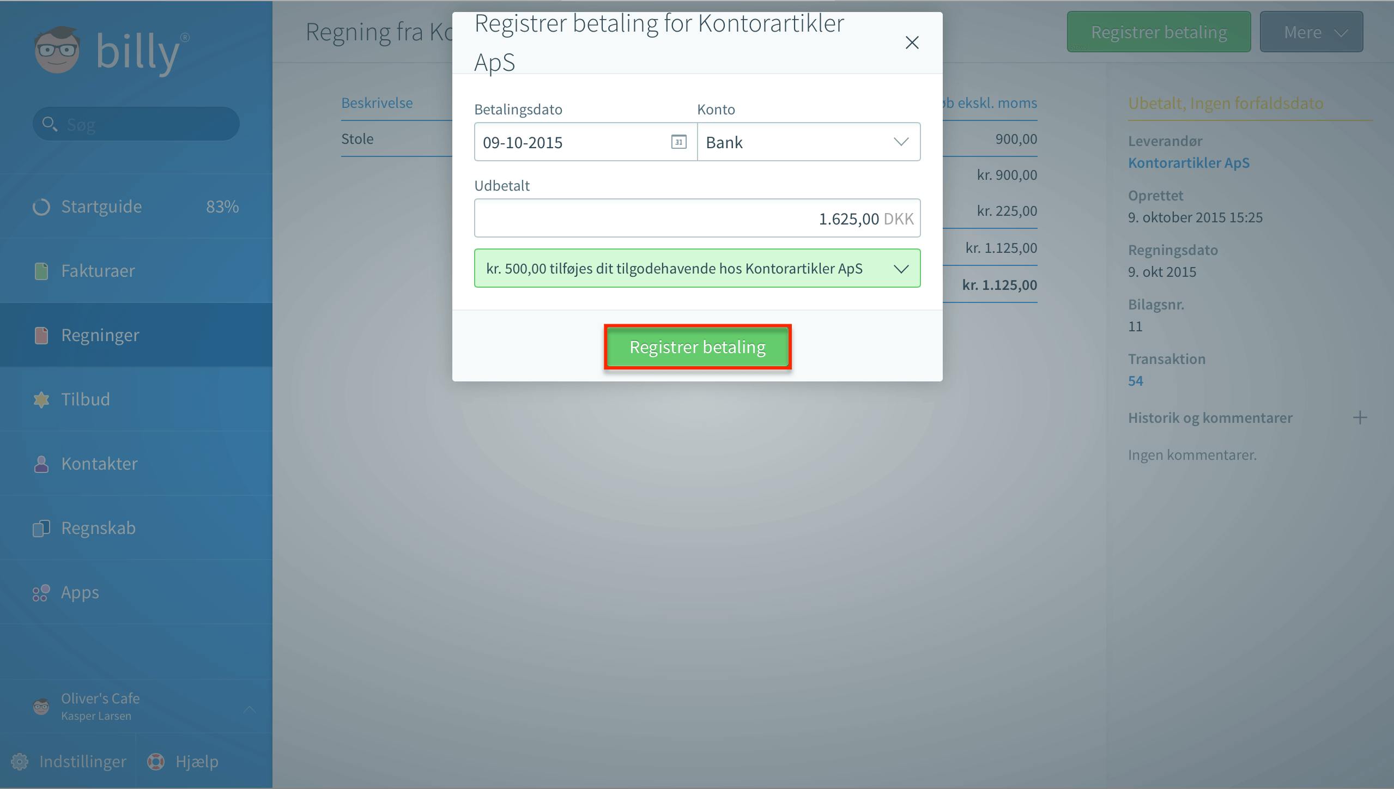Open the Kontorartikler ApS supplier link
The width and height of the screenshot is (1394, 789).
[1189, 163]
